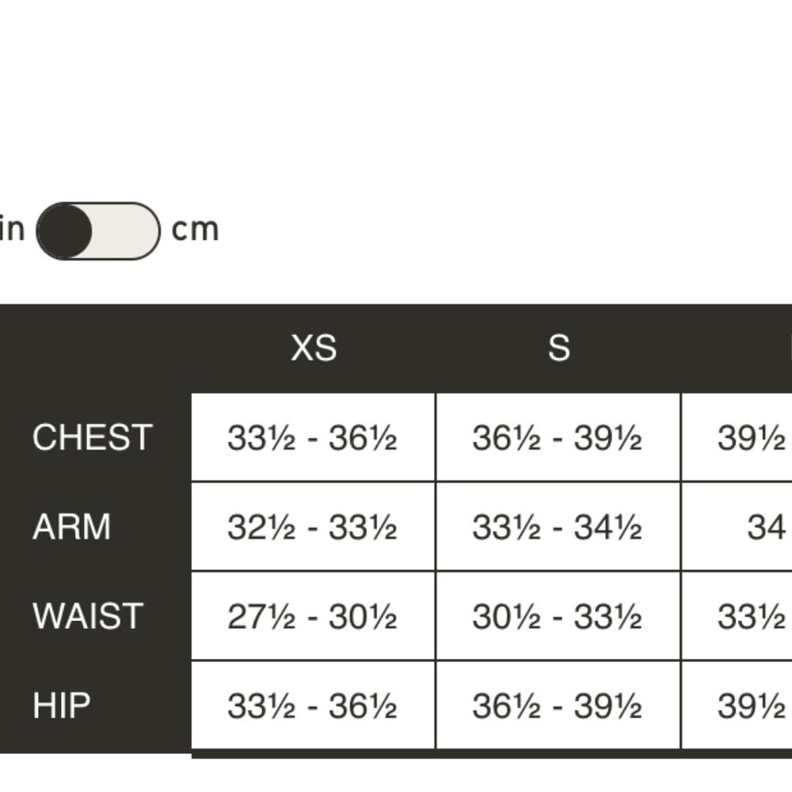Select the XS hip measurement cell
Image resolution: width=792 pixels, height=792 pixels.
(x=313, y=706)
